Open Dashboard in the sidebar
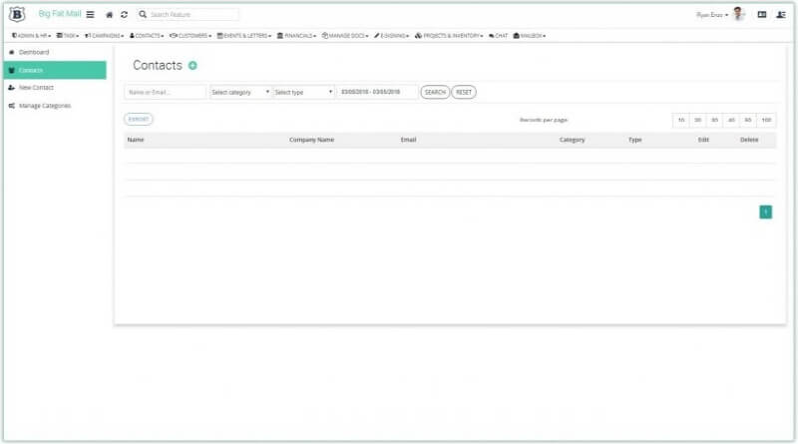 point(34,53)
